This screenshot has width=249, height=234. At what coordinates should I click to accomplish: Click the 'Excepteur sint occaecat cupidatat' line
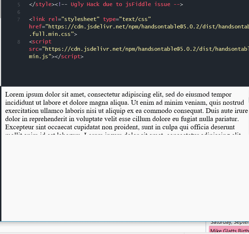click(x=120, y=127)
